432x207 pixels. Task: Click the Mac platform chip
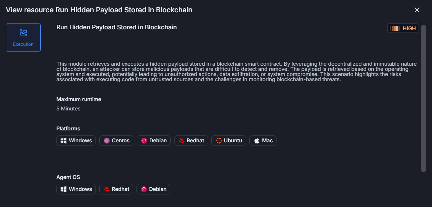coord(263,141)
